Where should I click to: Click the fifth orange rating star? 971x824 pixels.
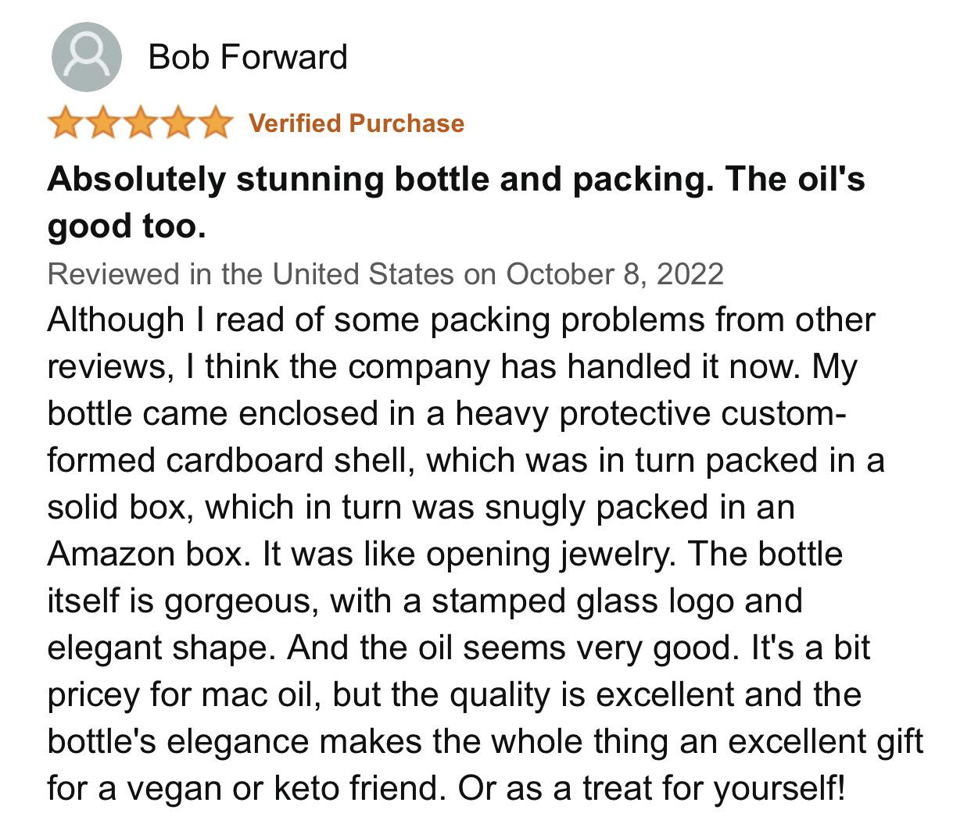(x=215, y=123)
